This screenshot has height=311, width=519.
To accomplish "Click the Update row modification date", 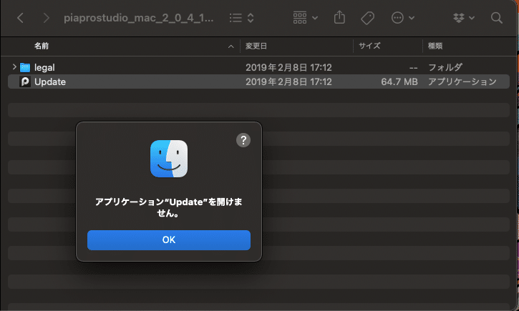I will click(288, 82).
